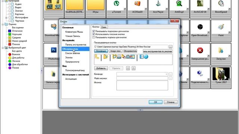Open the Тунис 2017 folder thumbnail

[x=221, y=77]
